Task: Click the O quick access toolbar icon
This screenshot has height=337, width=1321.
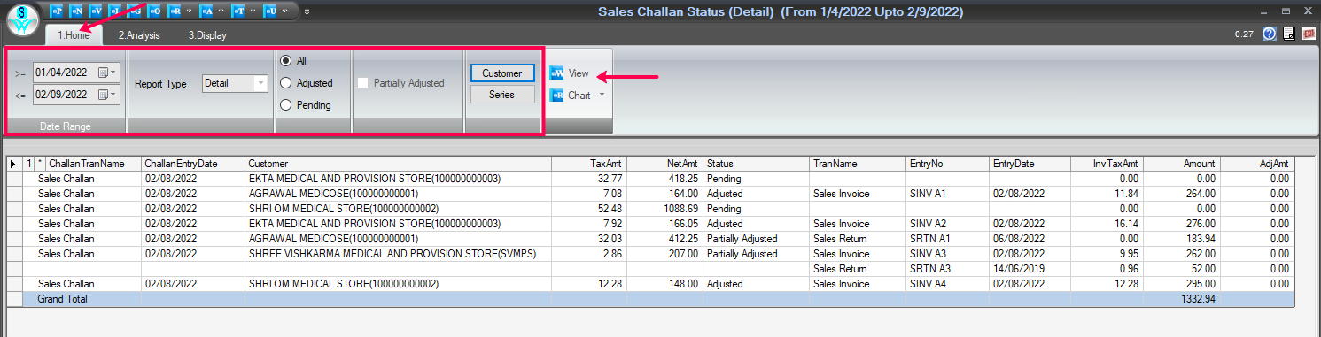Action: click(154, 11)
